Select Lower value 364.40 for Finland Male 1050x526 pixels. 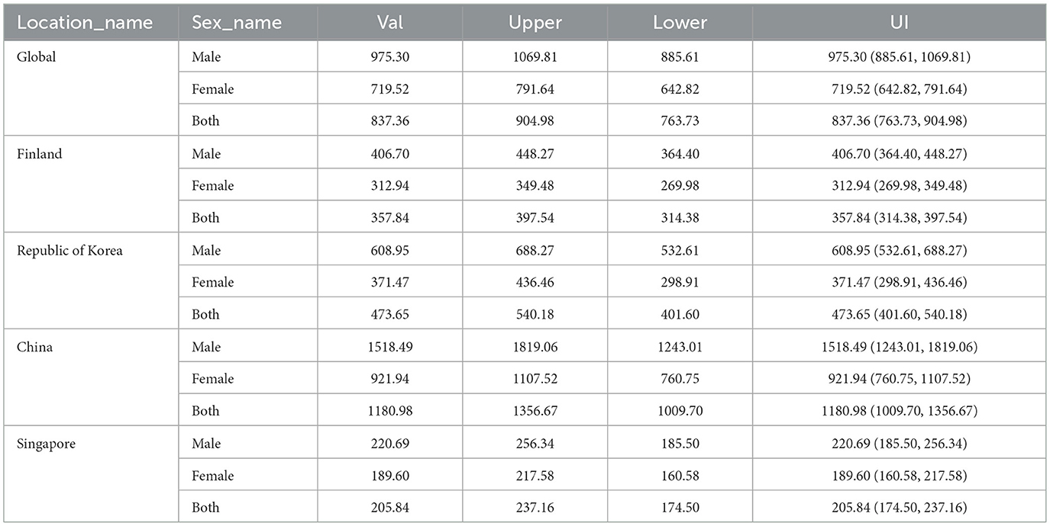click(680, 154)
